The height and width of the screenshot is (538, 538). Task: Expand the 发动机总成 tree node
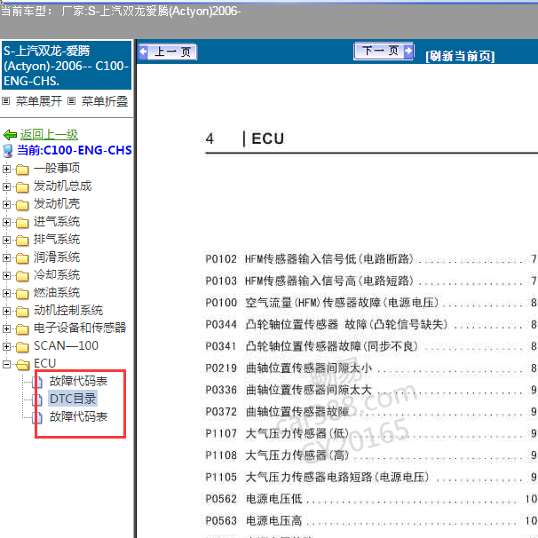(6, 186)
